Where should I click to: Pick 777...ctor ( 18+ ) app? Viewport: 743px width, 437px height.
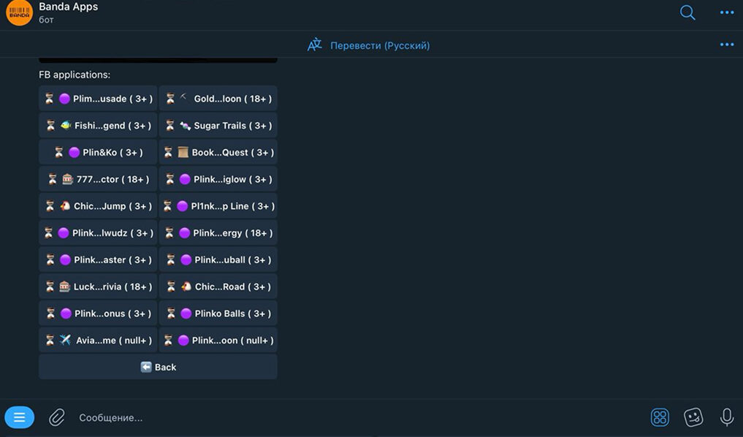click(x=98, y=179)
